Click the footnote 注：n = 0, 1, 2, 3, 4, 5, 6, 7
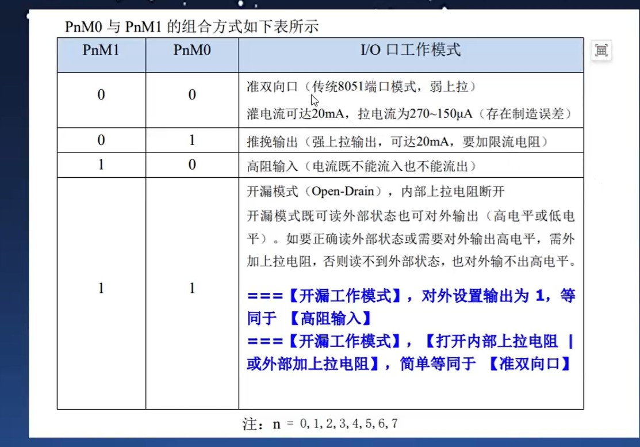 coord(320,424)
